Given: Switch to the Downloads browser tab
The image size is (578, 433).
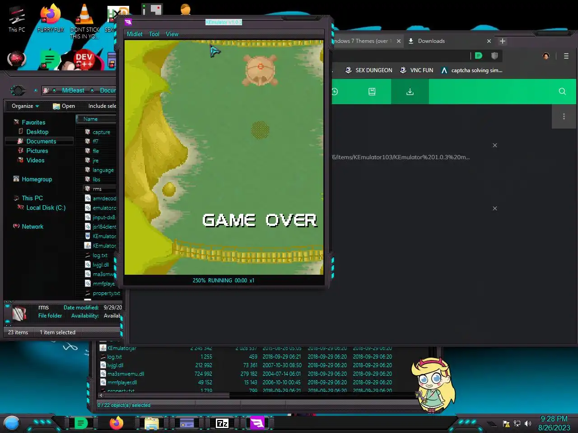Looking at the screenshot, I should [431, 41].
